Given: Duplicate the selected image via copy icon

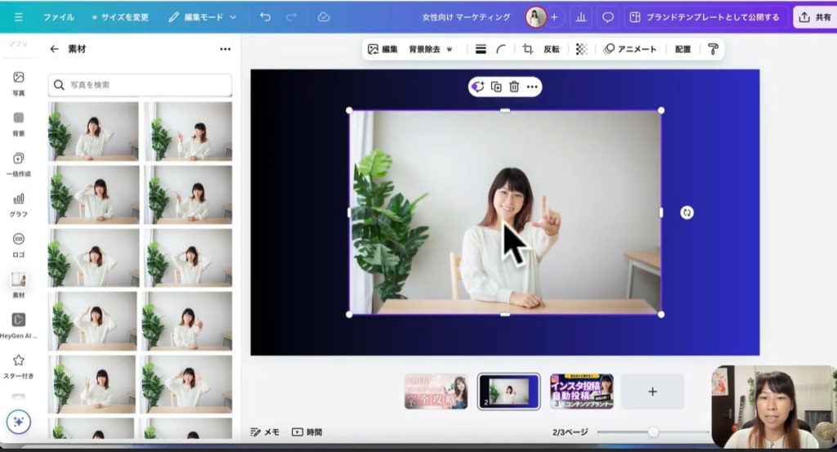Looking at the screenshot, I should (496, 87).
